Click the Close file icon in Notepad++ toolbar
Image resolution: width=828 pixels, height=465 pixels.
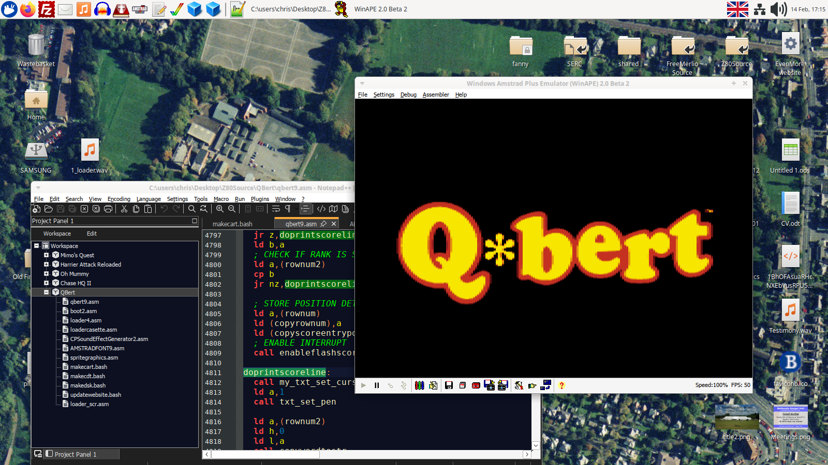click(84, 209)
